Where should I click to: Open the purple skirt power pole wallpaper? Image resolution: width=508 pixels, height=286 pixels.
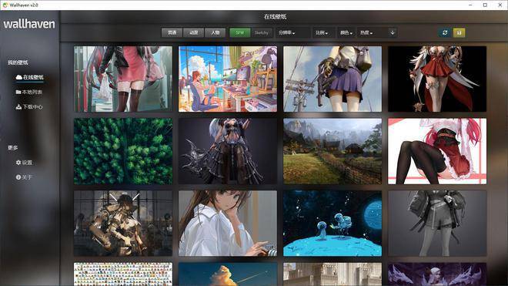tap(333, 79)
